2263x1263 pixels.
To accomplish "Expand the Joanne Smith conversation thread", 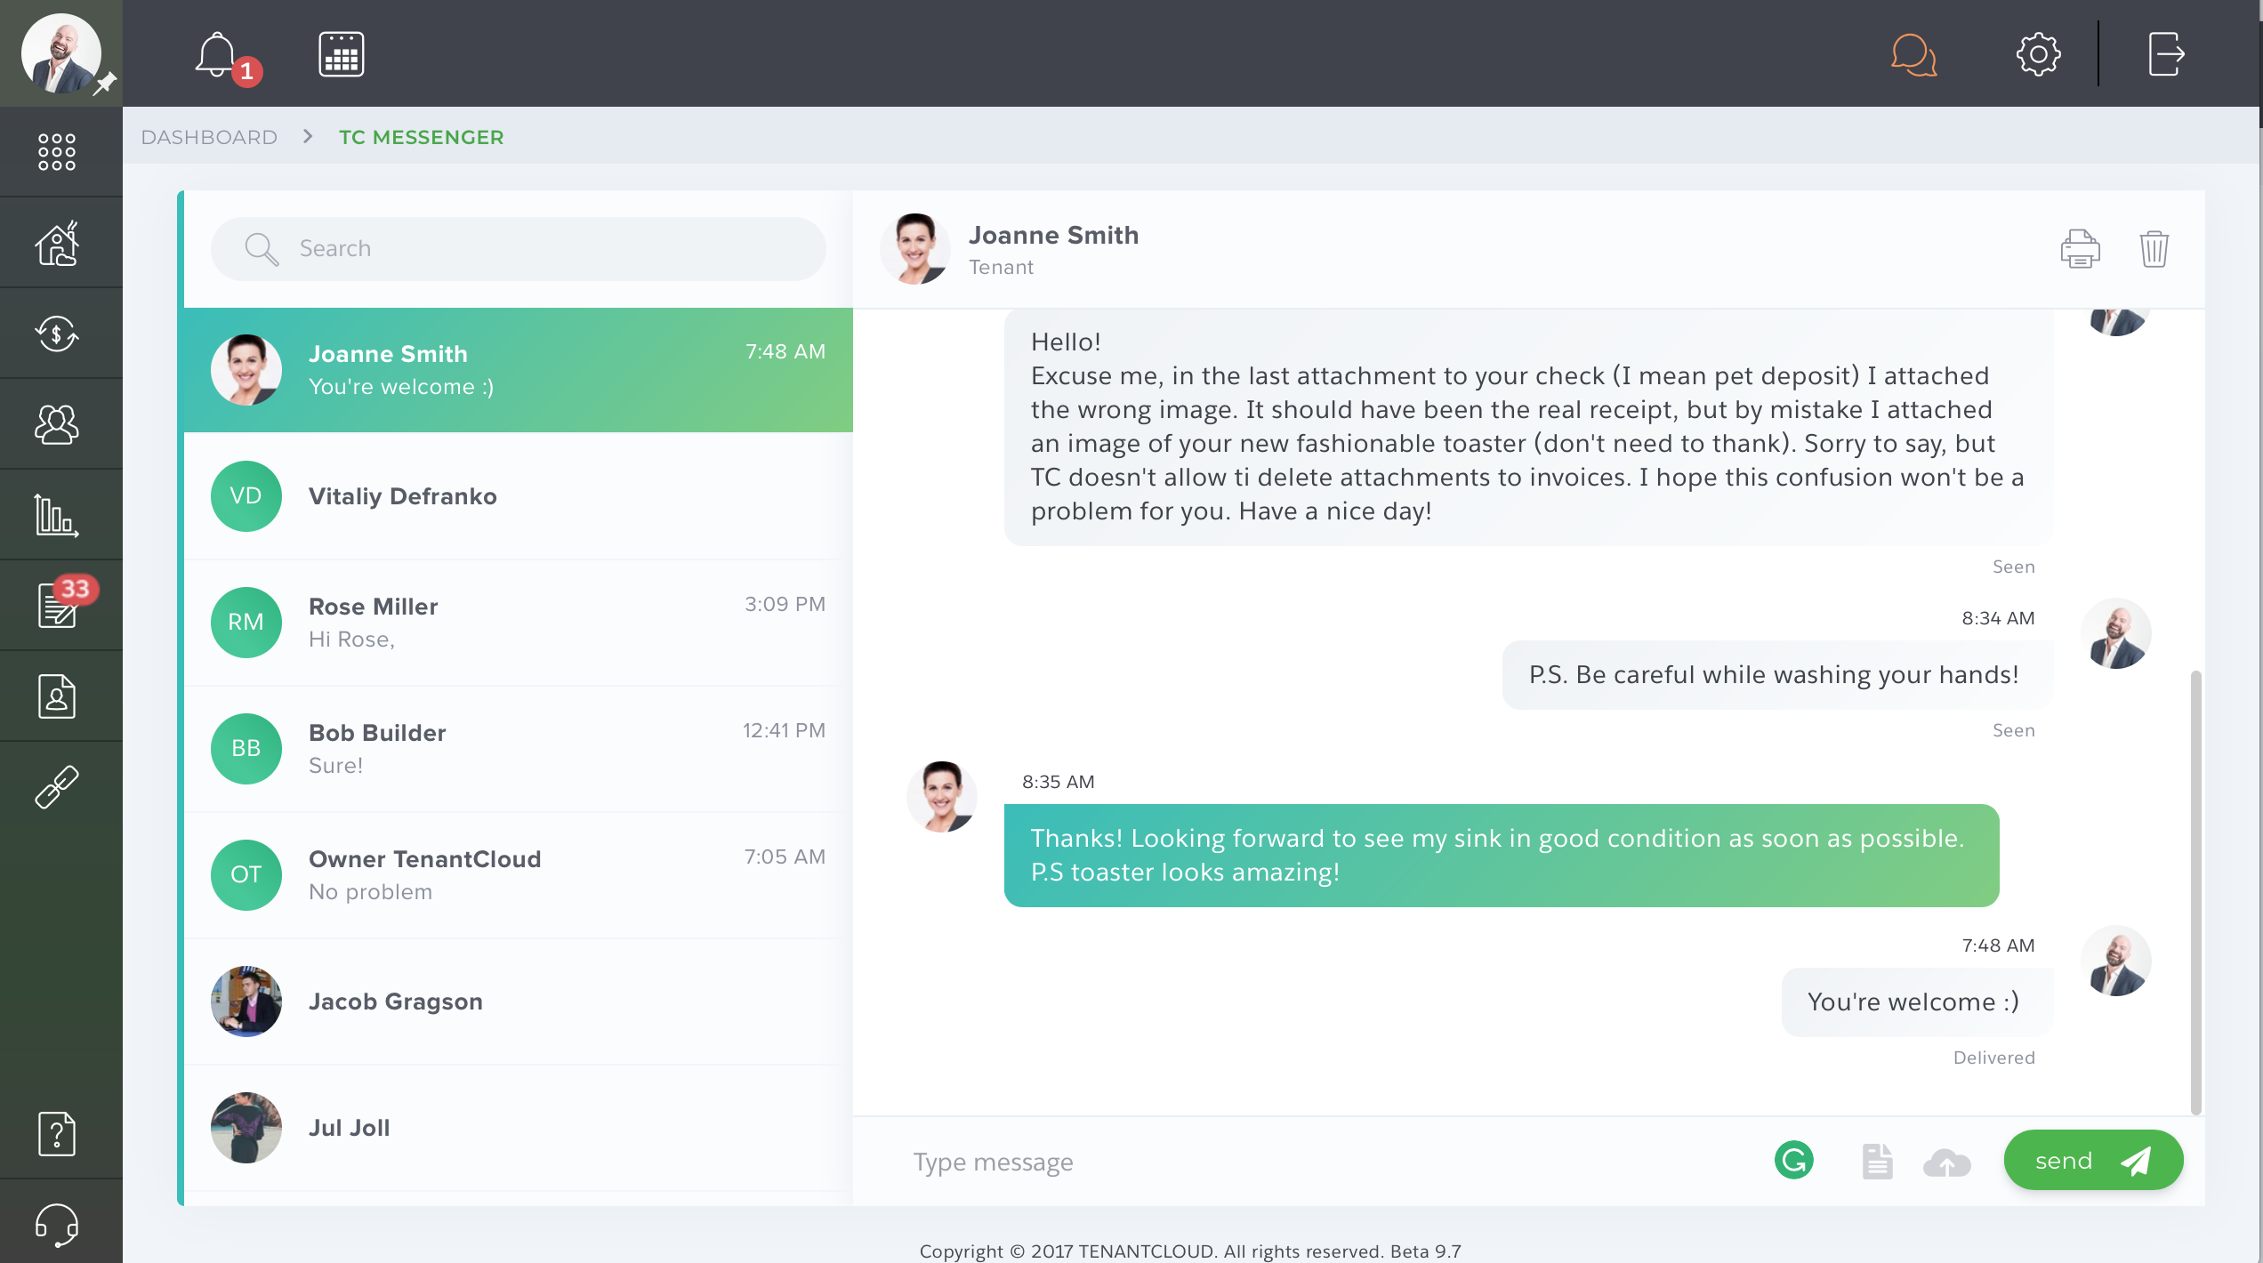I will [x=518, y=370].
